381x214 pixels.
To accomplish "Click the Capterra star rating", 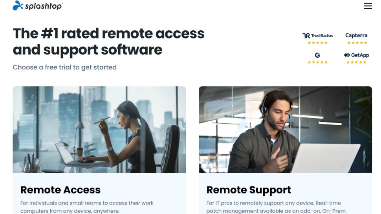I will pyautogui.click(x=357, y=43).
